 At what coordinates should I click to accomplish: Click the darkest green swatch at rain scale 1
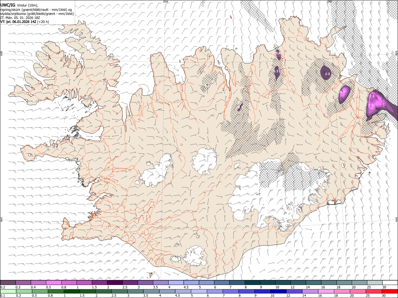(x=71, y=291)
